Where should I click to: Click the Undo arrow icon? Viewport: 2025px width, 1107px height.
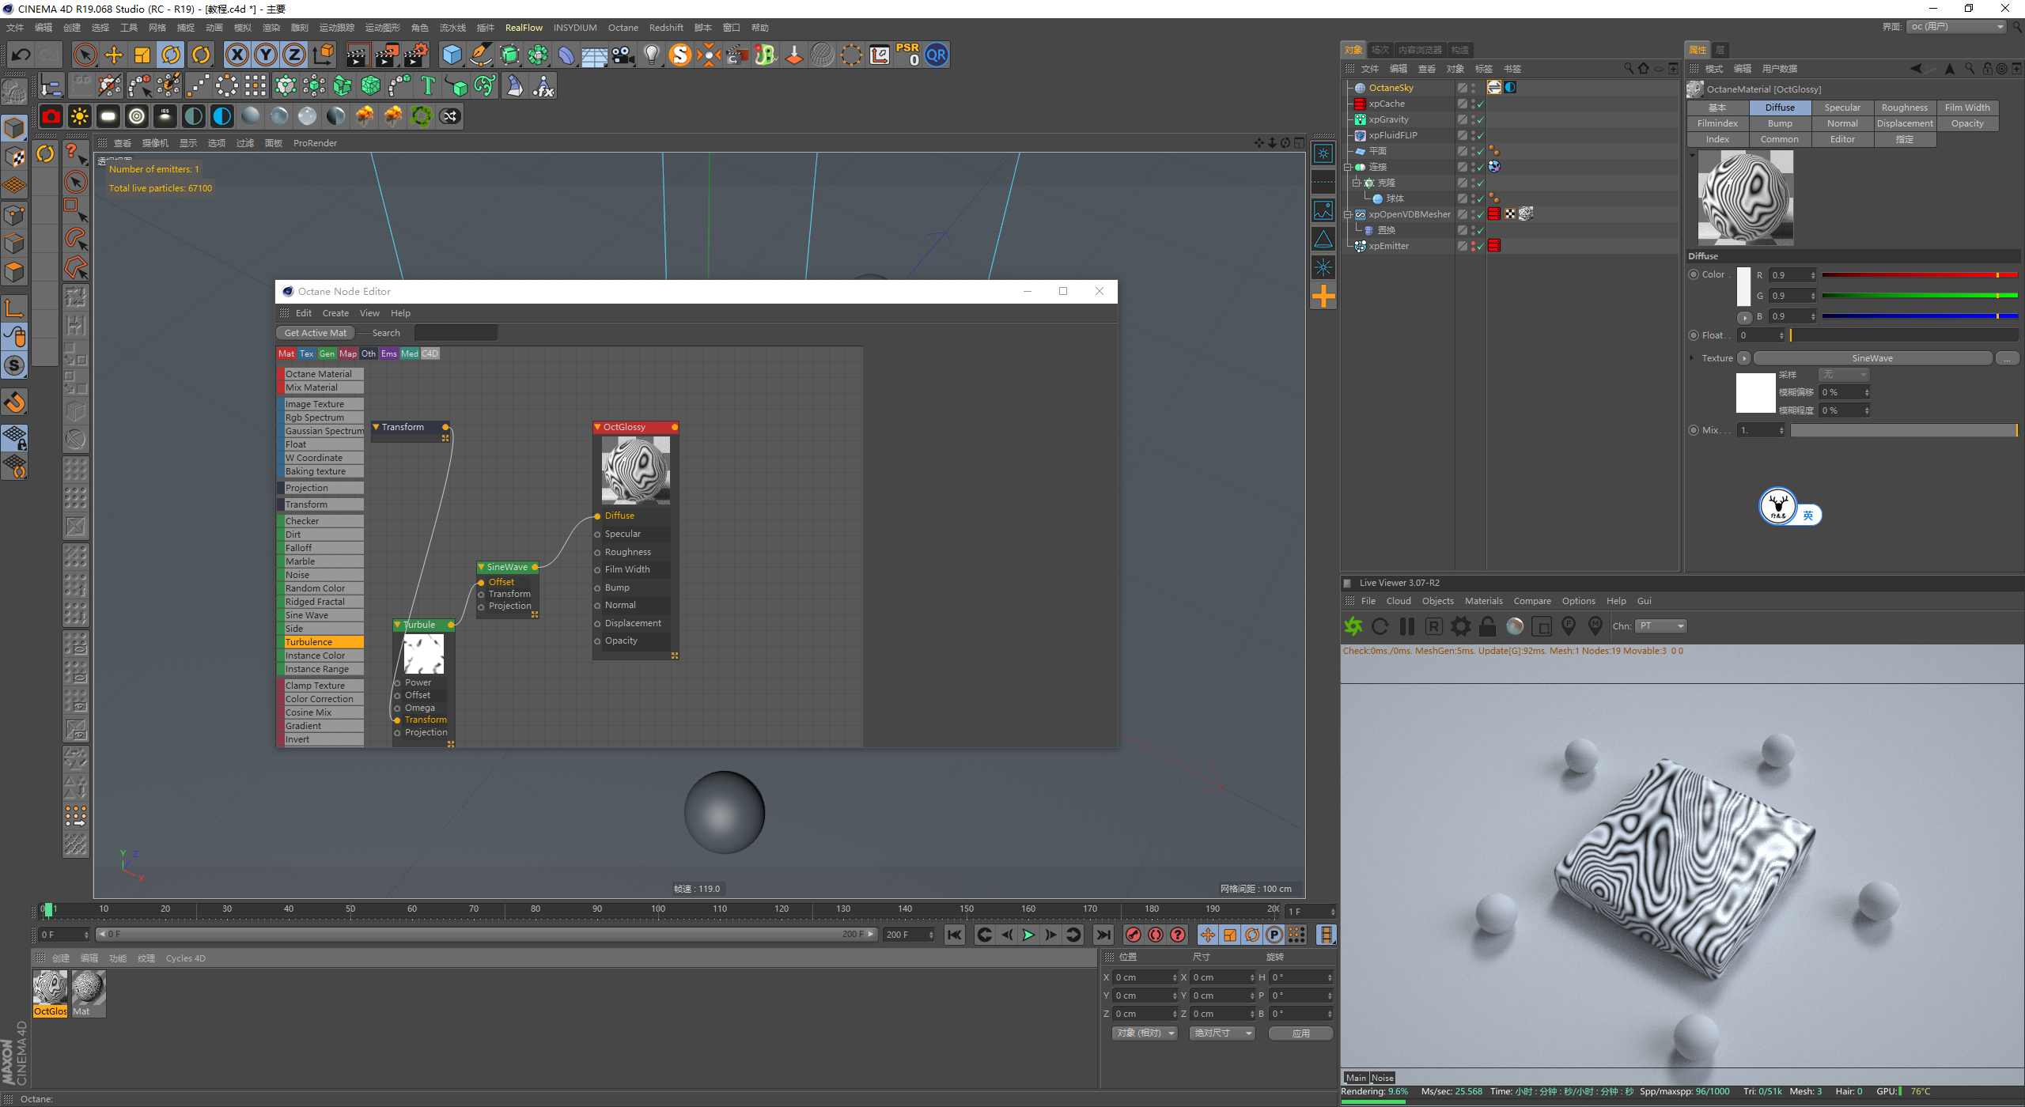[x=21, y=55]
